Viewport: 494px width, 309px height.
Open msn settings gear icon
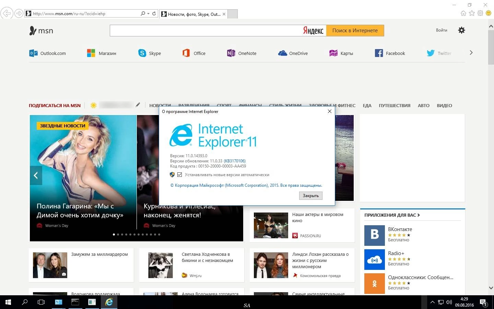[461, 30]
